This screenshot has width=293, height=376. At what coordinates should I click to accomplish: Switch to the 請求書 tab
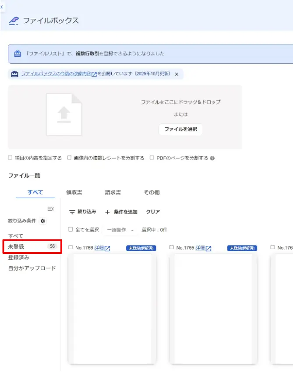coord(113,192)
